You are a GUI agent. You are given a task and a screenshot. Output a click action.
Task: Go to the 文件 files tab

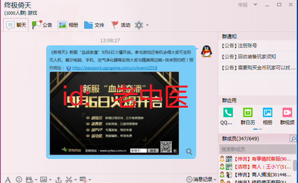pyautogui.click(x=94, y=25)
